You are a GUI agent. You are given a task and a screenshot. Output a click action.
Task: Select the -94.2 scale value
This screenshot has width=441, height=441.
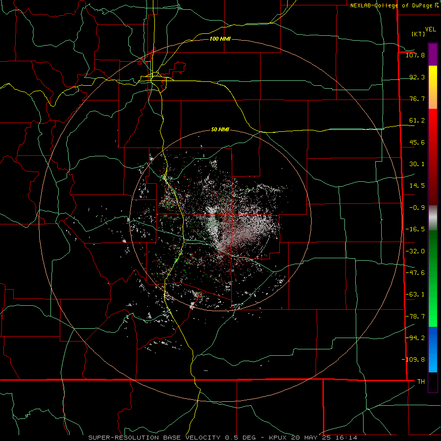pyautogui.click(x=415, y=338)
